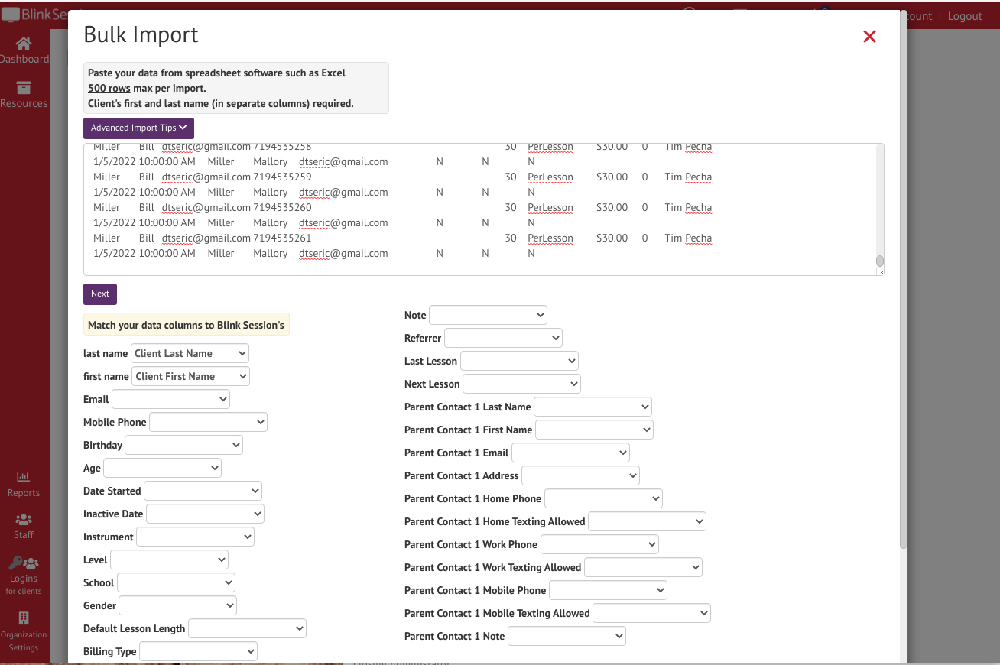Open the Dashboard home icon
1000x665 pixels.
24,44
